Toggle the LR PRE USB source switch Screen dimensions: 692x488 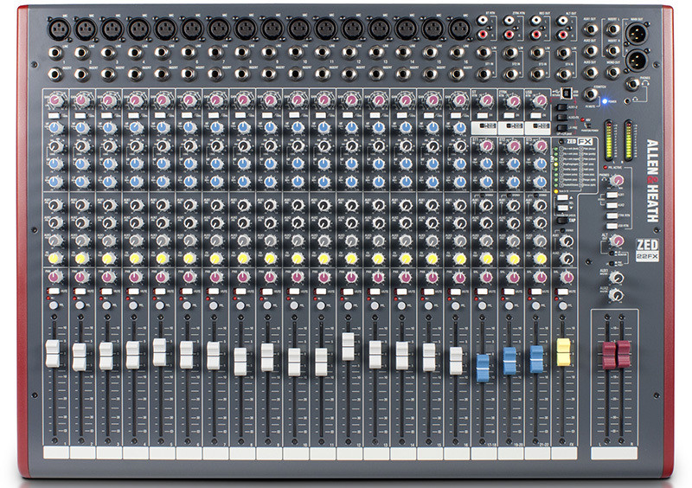[x=561, y=128]
